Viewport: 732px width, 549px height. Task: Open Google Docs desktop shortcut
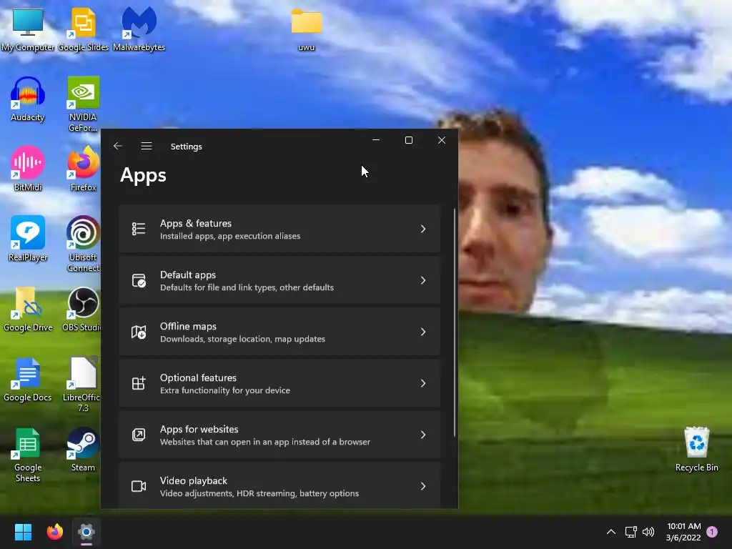click(x=28, y=379)
